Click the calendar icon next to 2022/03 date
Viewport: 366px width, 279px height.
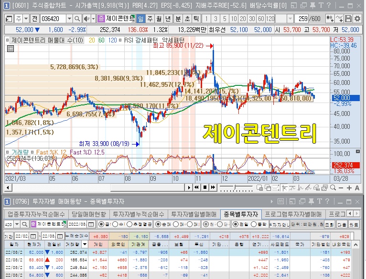click(x=91, y=225)
